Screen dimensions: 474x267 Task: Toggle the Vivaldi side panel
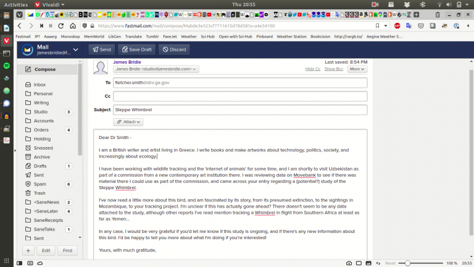click(19, 263)
